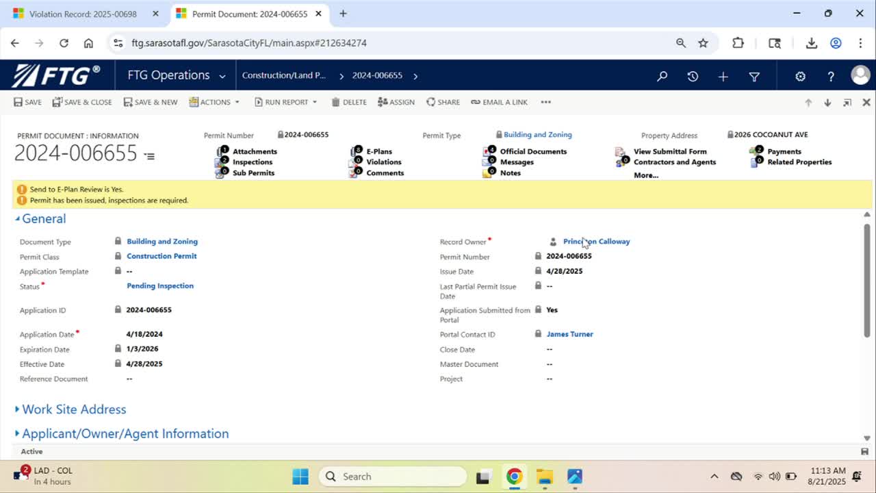The image size is (876, 493).
Task: Click the Pending Inspection status link
Action: [x=160, y=286]
